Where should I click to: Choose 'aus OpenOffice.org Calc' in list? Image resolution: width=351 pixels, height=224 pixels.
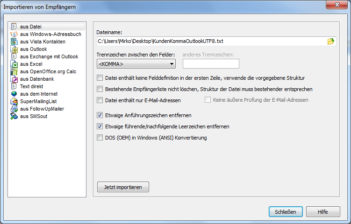(x=48, y=71)
